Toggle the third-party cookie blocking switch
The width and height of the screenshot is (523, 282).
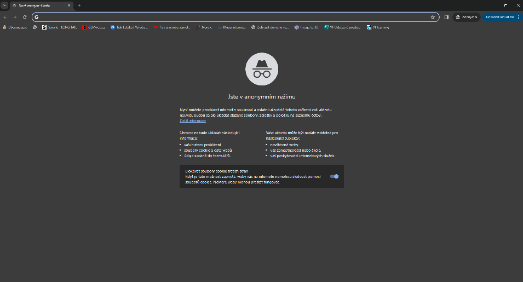(x=334, y=176)
